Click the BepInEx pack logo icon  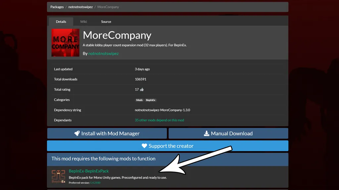coord(58,176)
